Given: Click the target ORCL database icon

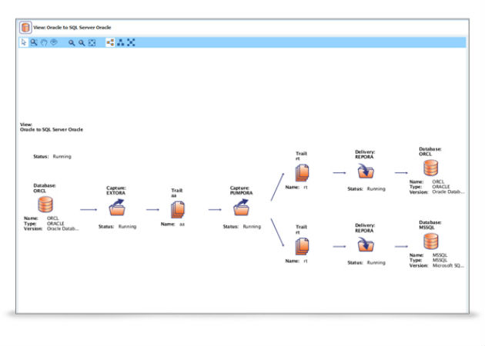Looking at the screenshot, I should pyautogui.click(x=430, y=168).
